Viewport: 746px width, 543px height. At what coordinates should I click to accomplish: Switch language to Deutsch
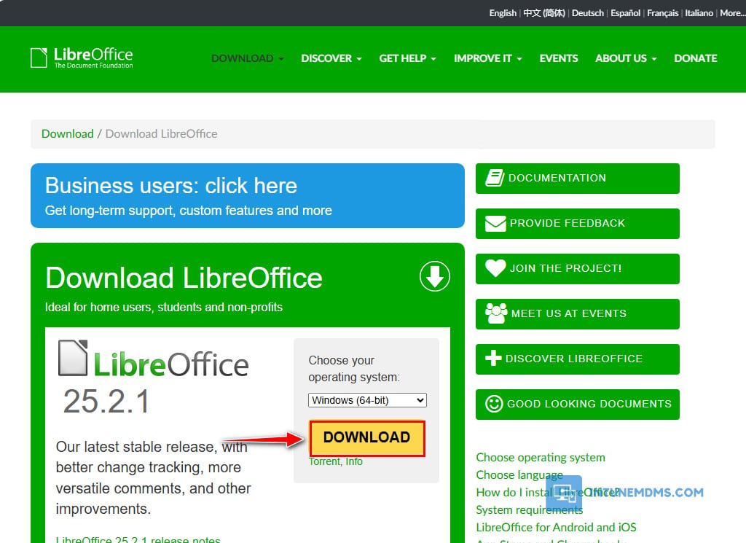click(x=588, y=13)
